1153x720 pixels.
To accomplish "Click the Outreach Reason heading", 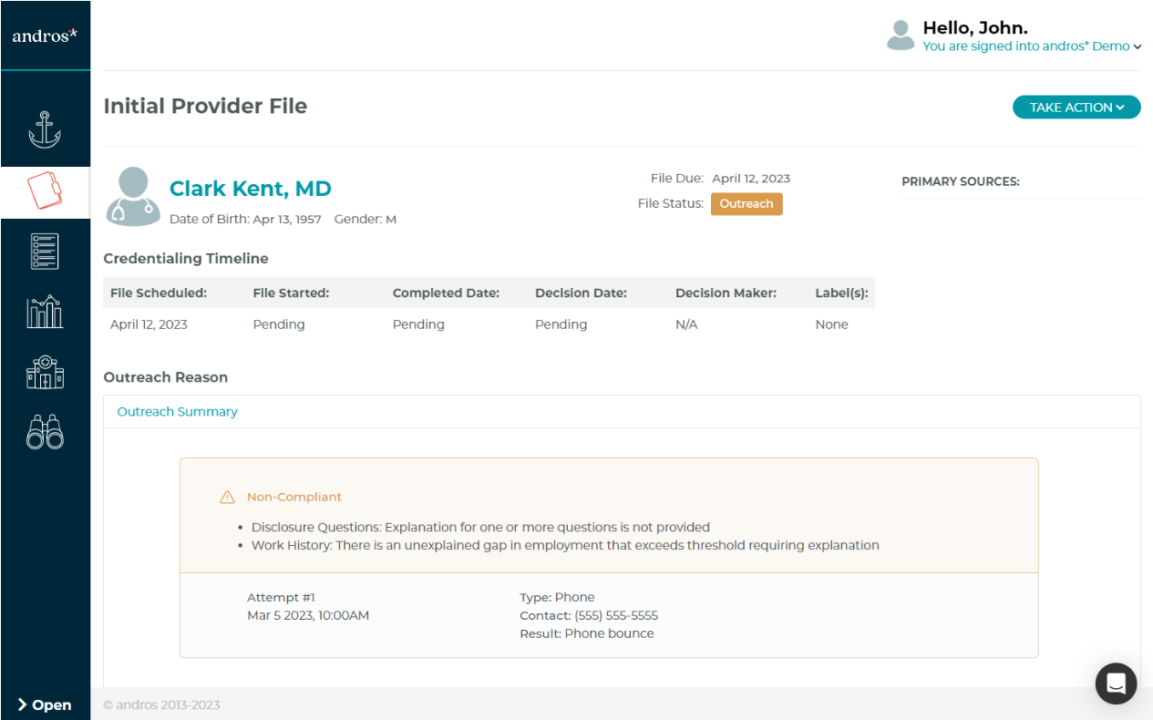I will pos(166,377).
